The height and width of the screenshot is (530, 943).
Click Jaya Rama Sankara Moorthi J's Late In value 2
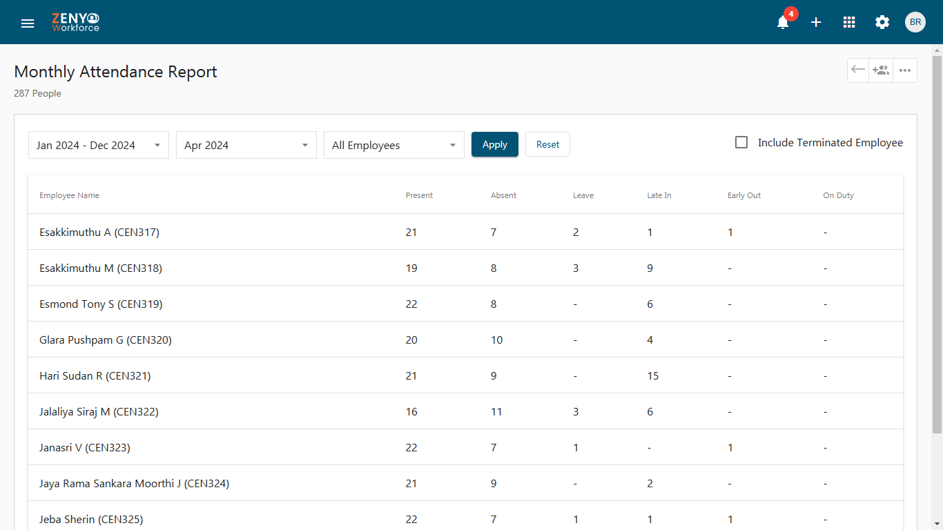(x=650, y=484)
